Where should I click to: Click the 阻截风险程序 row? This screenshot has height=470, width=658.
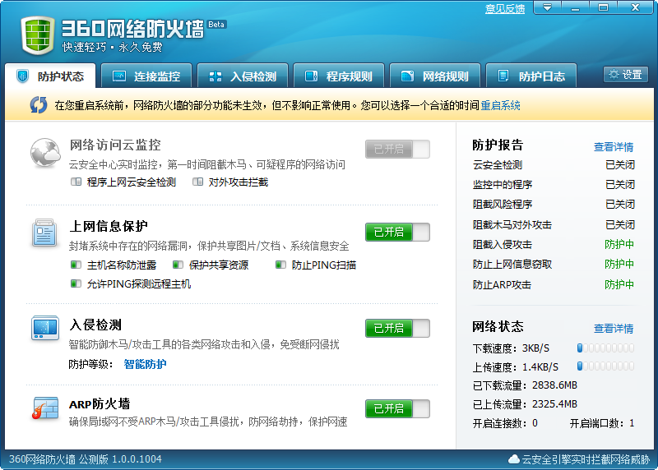pyautogui.click(x=554, y=204)
